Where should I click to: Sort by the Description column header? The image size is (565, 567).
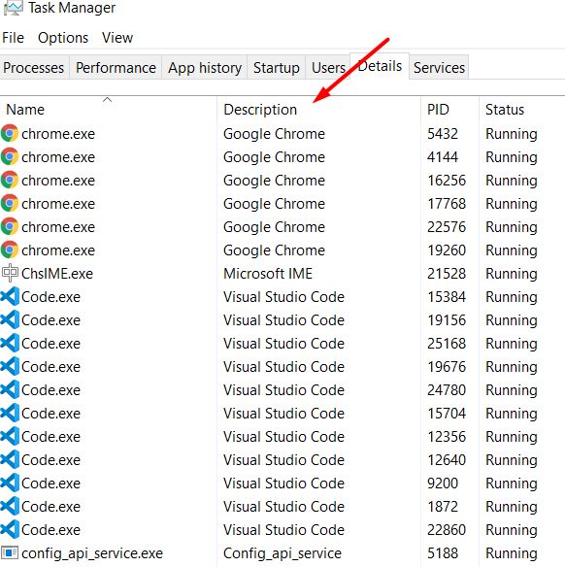coord(318,109)
